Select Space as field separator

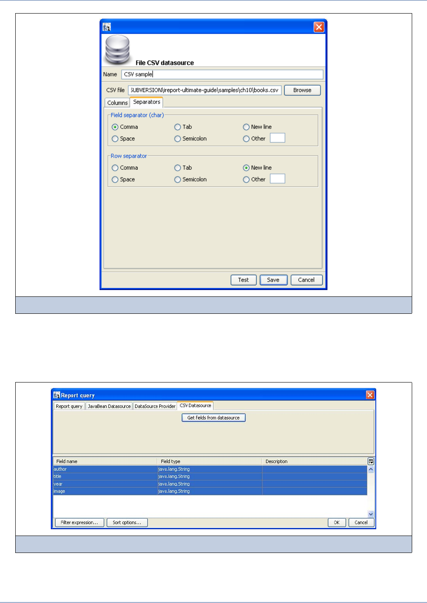tap(123, 139)
